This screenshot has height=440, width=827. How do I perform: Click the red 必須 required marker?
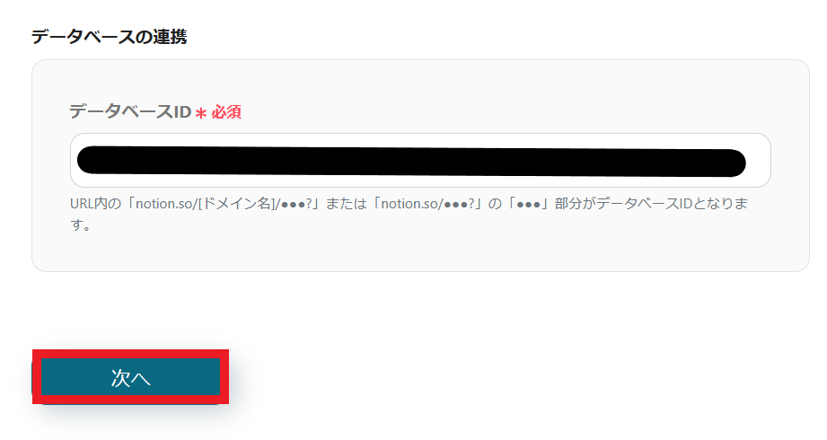226,112
